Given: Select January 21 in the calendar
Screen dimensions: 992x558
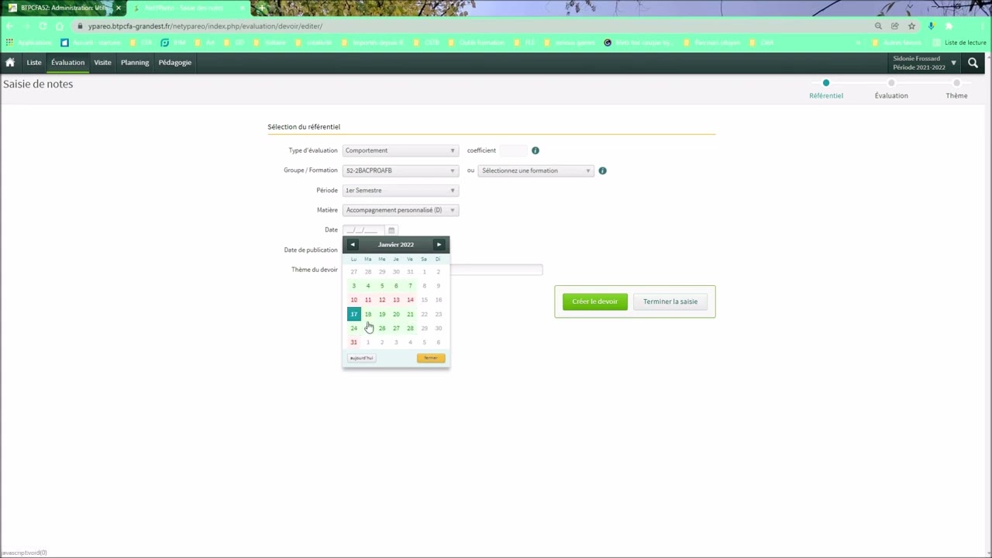Looking at the screenshot, I should pyautogui.click(x=410, y=314).
